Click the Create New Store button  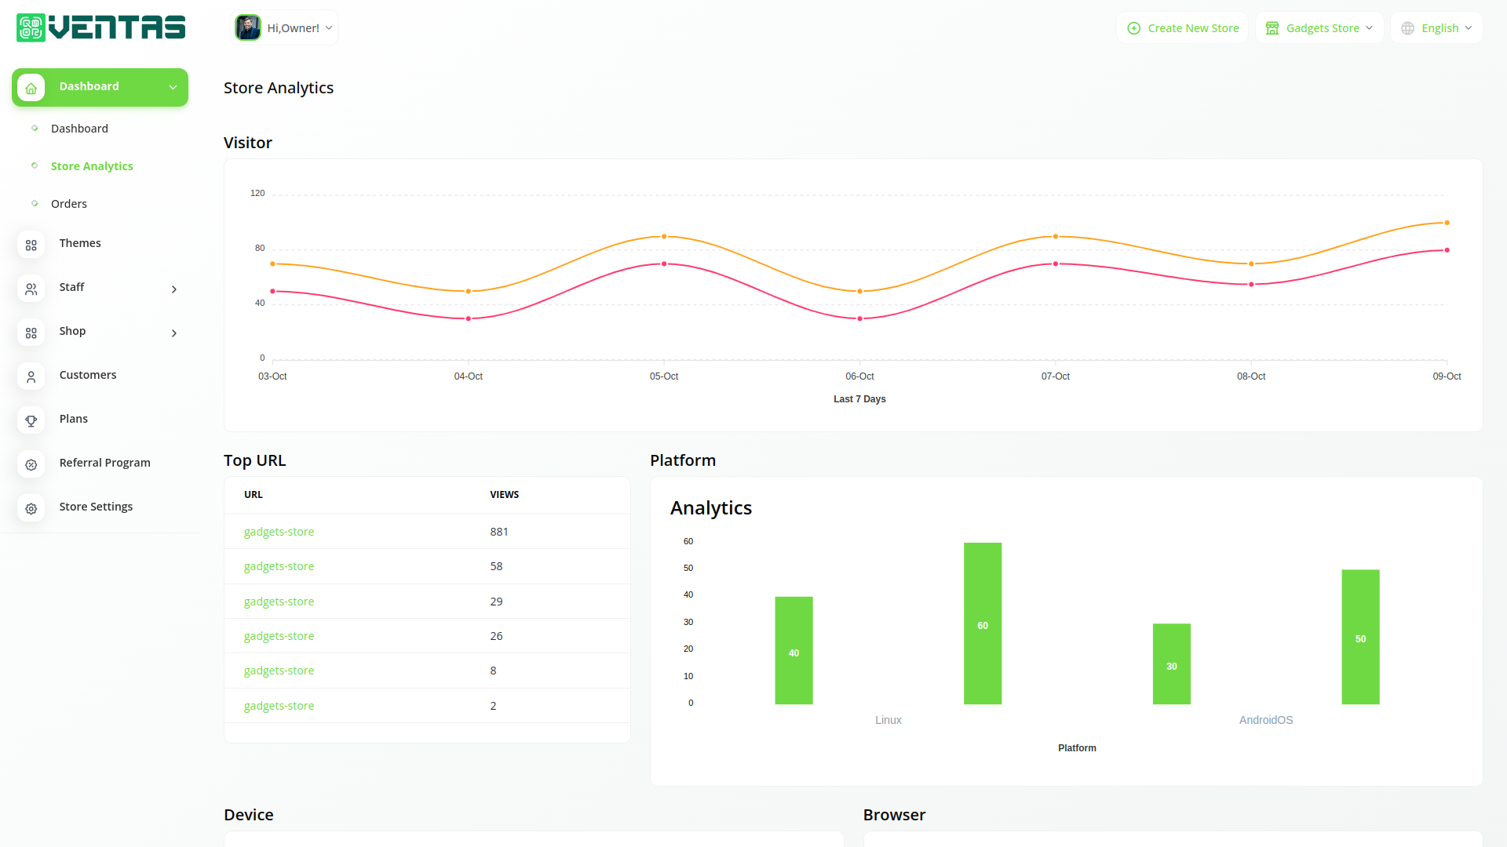click(x=1183, y=28)
